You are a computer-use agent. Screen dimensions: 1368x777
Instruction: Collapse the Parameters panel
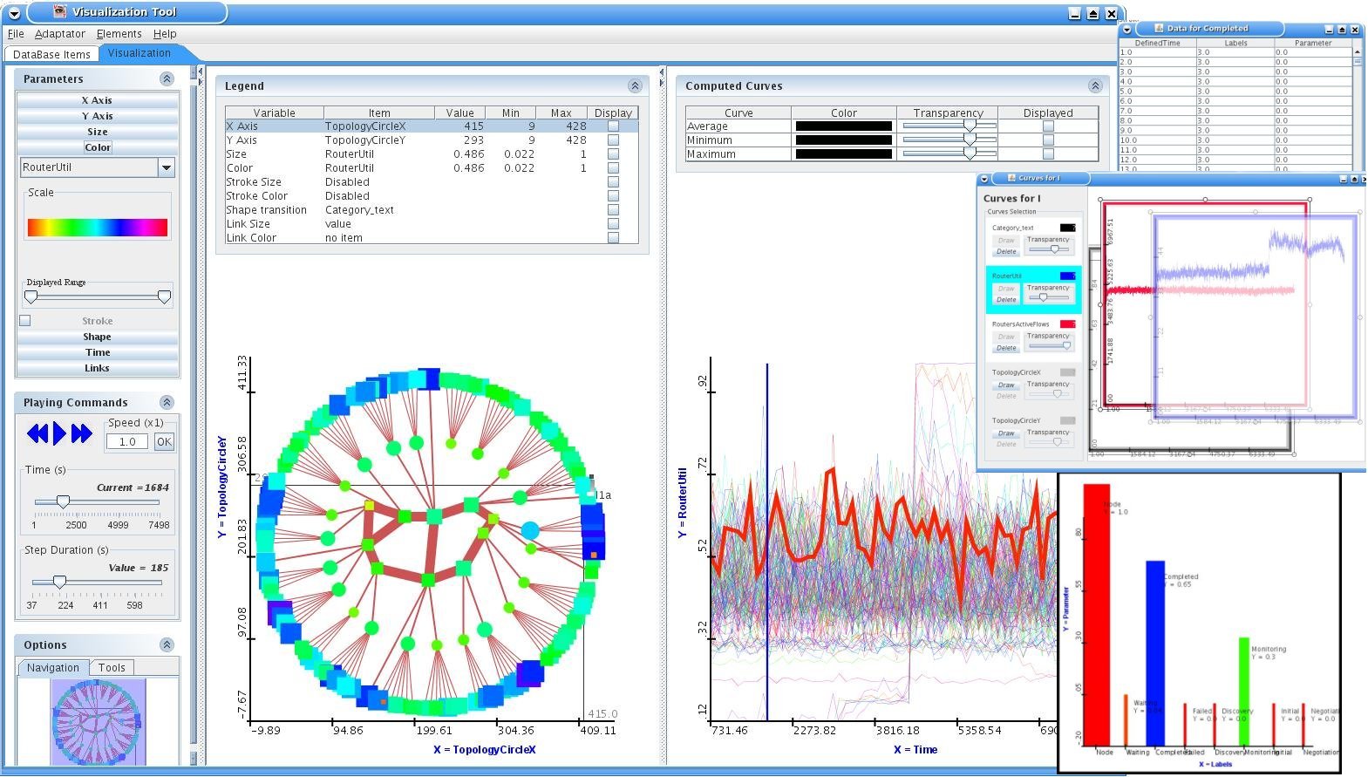[167, 78]
